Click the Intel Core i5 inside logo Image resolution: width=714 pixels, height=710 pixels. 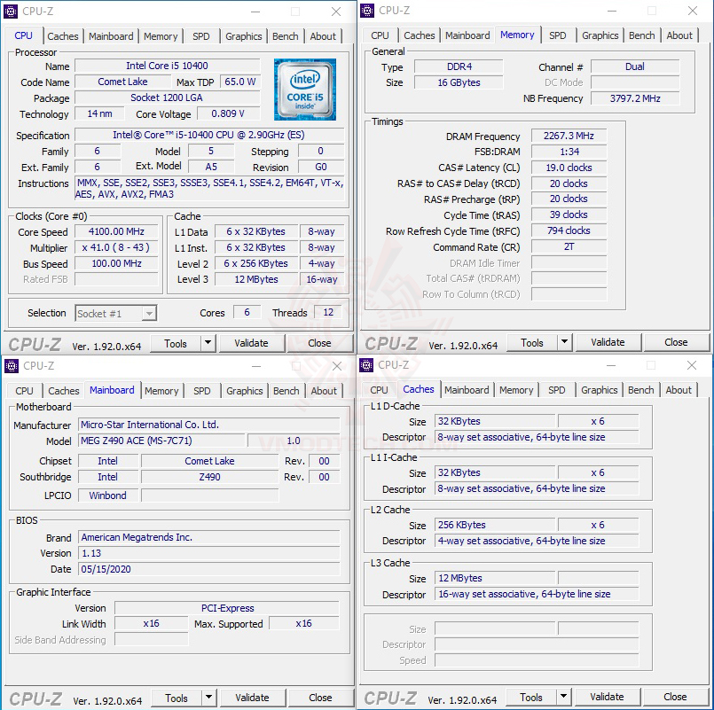click(x=304, y=90)
